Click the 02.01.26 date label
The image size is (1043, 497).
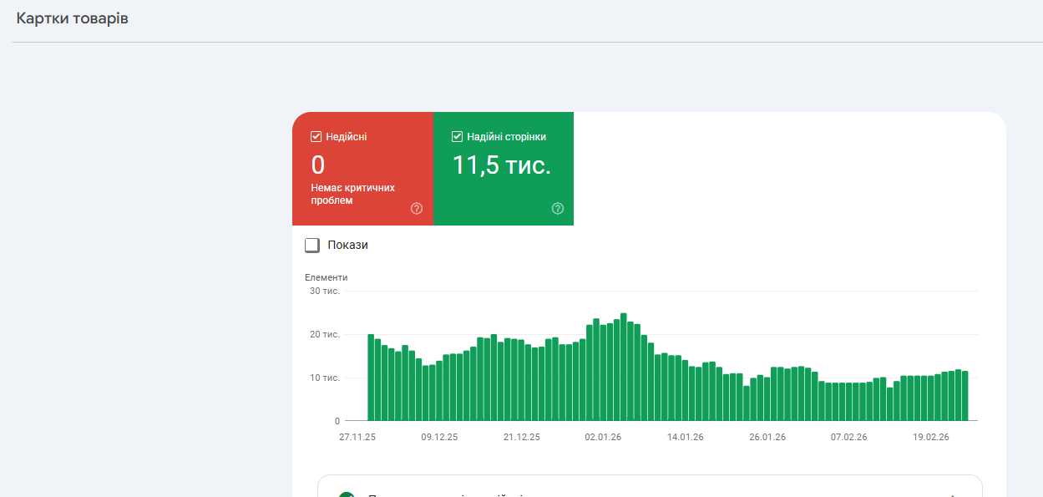(603, 437)
